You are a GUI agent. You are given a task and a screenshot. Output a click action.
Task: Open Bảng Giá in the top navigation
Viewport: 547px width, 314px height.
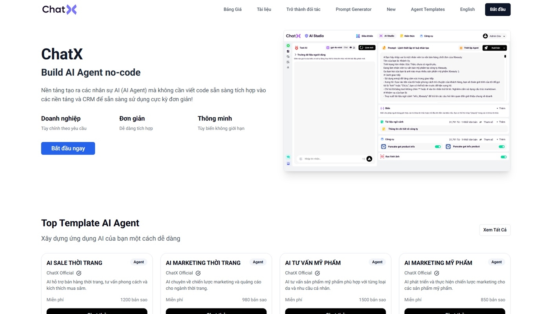pos(233,9)
